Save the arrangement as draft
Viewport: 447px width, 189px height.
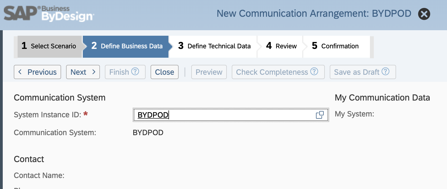[x=356, y=72]
